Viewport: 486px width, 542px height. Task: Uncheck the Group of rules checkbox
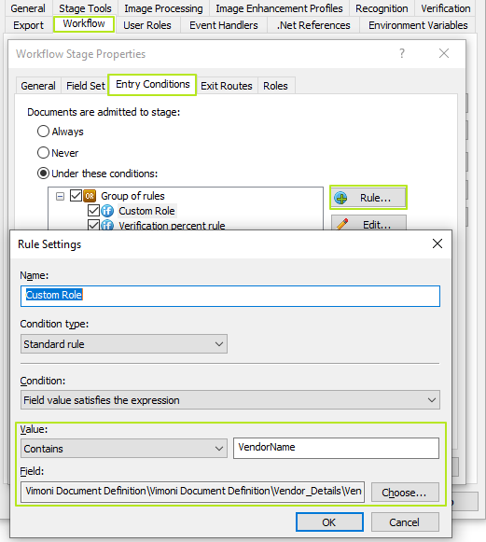pyautogui.click(x=76, y=196)
